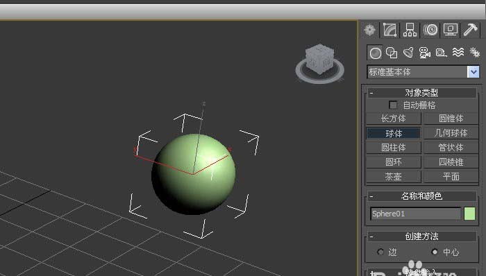Select the 边 radio button

click(380, 252)
